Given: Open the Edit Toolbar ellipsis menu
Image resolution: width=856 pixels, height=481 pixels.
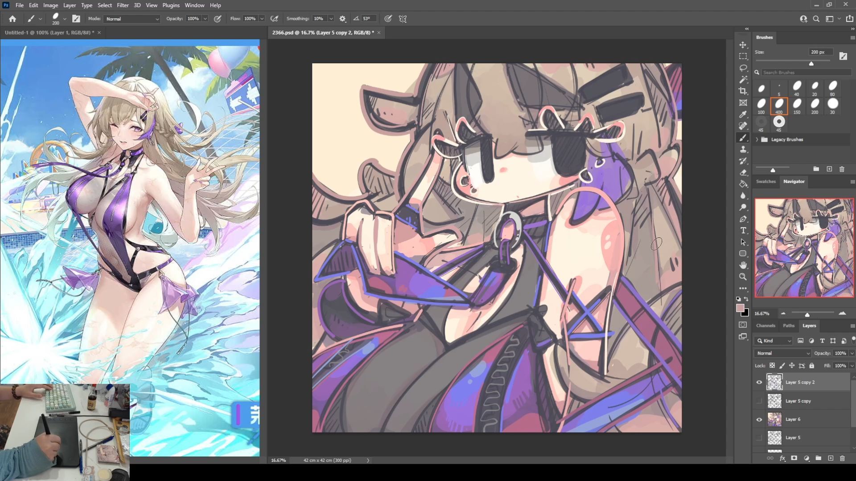Looking at the screenshot, I should [743, 289].
